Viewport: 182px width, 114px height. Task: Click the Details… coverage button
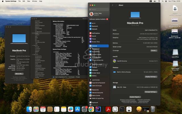tap(154, 51)
